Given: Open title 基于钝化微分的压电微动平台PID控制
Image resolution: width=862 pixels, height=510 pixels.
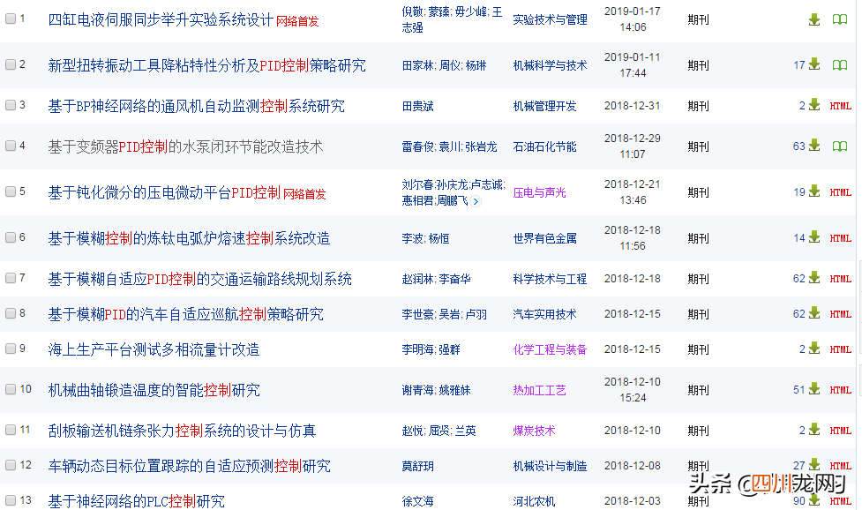Looking at the screenshot, I should (164, 192).
